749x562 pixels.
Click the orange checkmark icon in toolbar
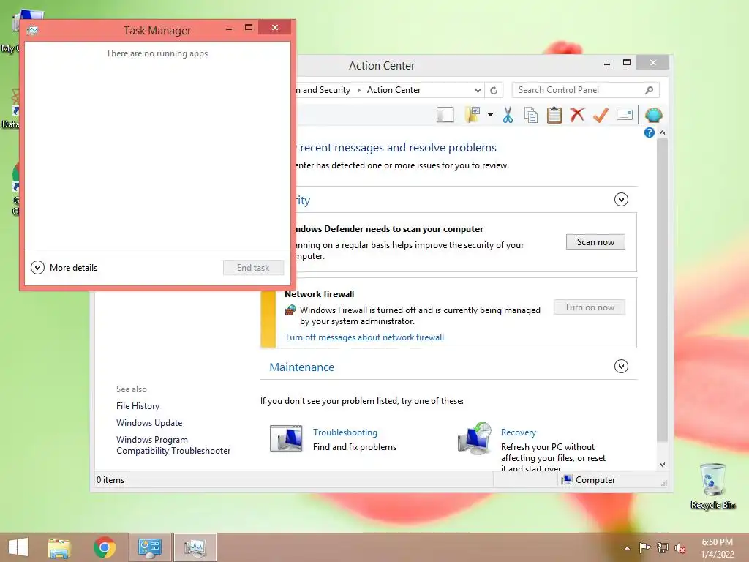[601, 115]
